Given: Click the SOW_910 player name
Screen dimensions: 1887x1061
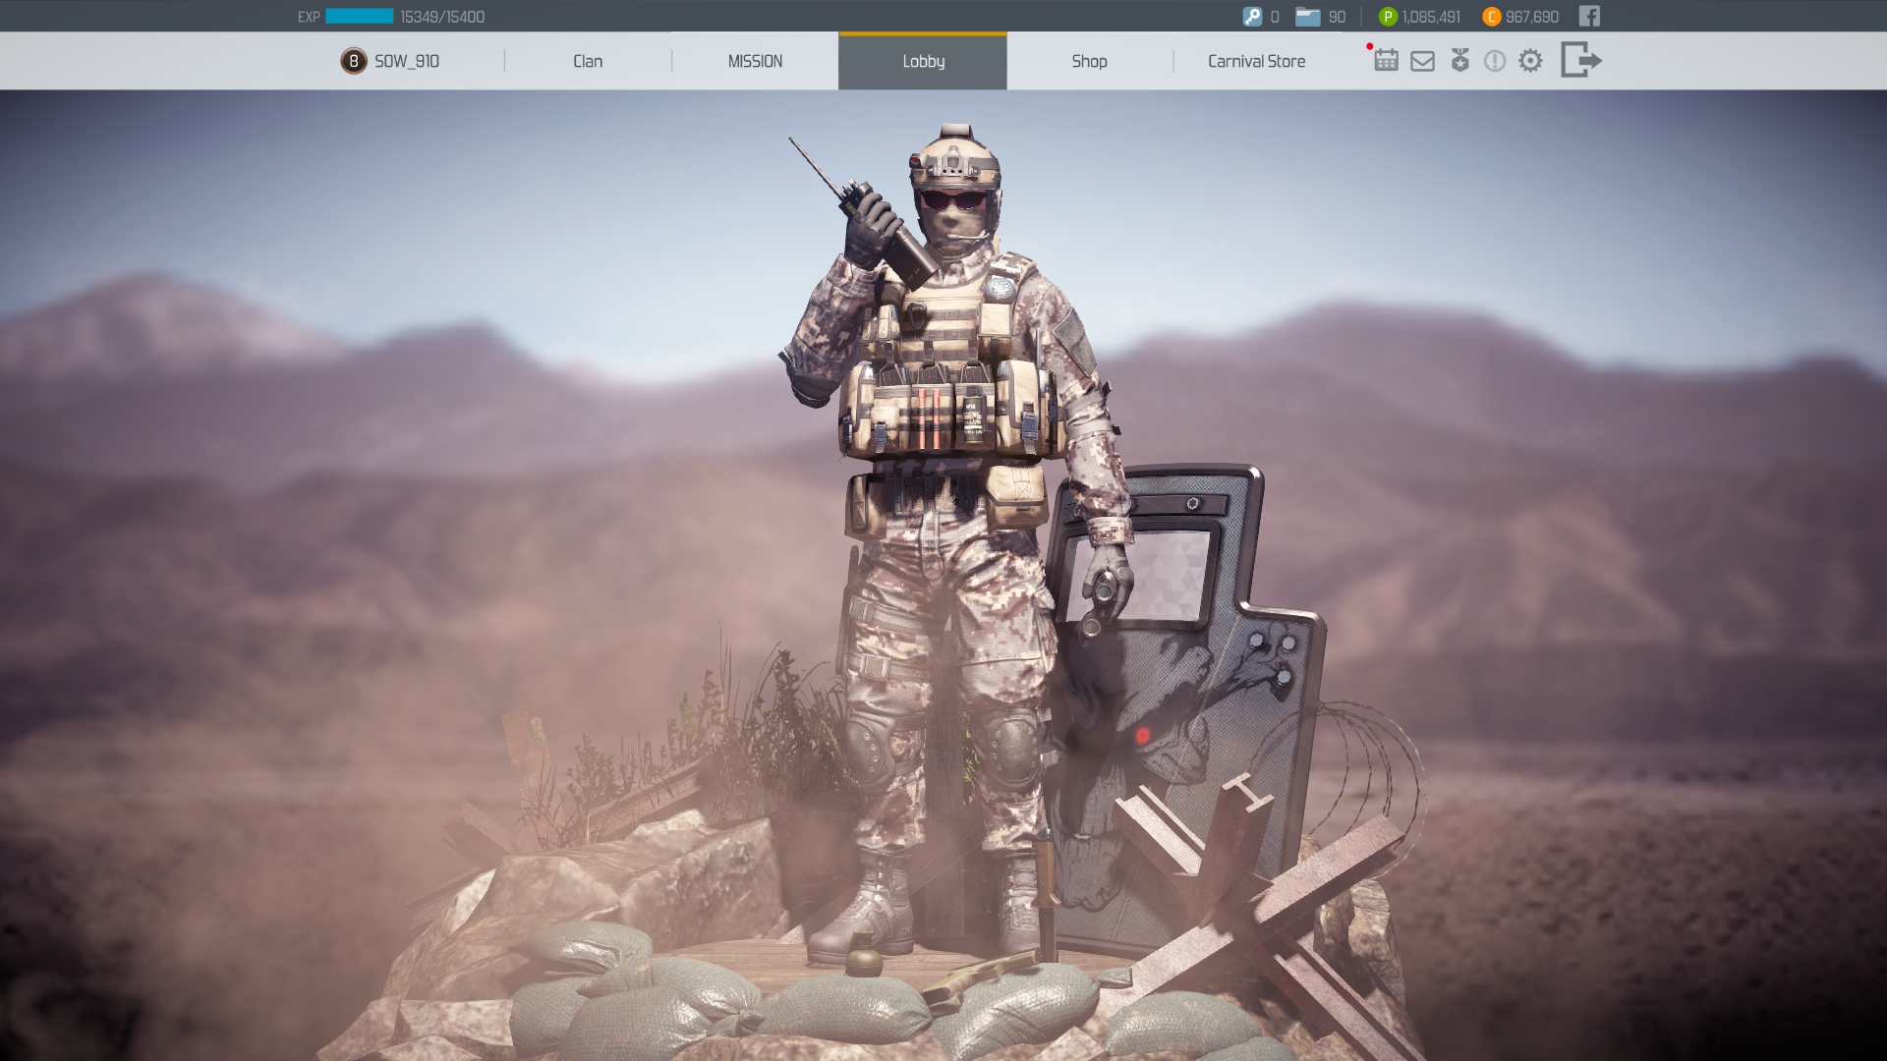Looking at the screenshot, I should point(407,61).
